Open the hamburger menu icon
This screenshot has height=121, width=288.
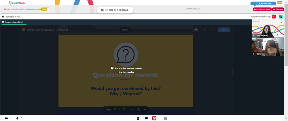[x=279, y=2]
